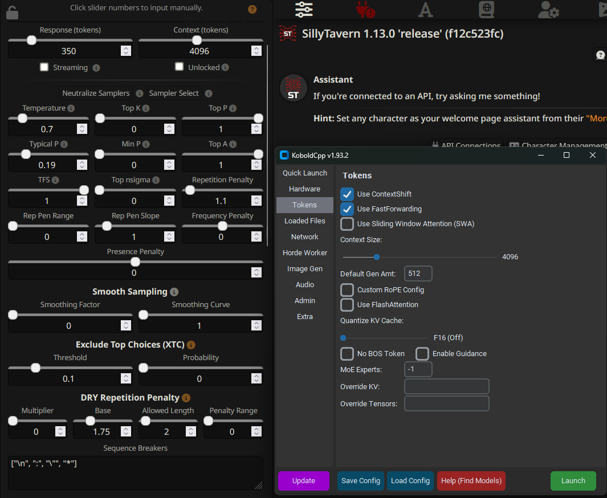
Task: Uncheck Use ContextShift in KoboldCpp
Action: (x=347, y=194)
